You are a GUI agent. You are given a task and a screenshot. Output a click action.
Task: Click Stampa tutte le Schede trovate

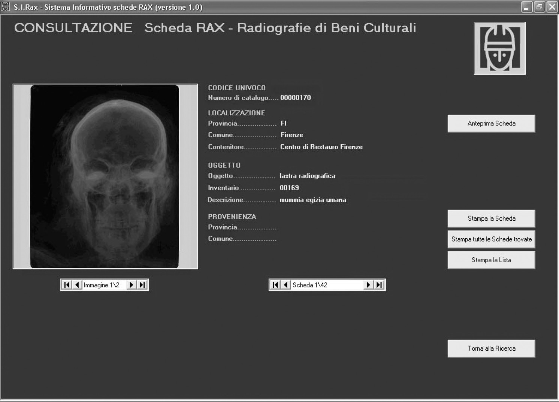click(491, 239)
